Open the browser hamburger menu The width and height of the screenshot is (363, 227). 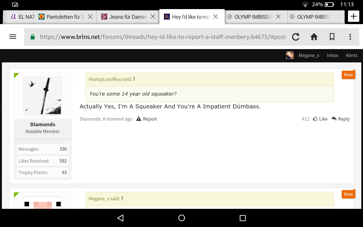pos(13,37)
